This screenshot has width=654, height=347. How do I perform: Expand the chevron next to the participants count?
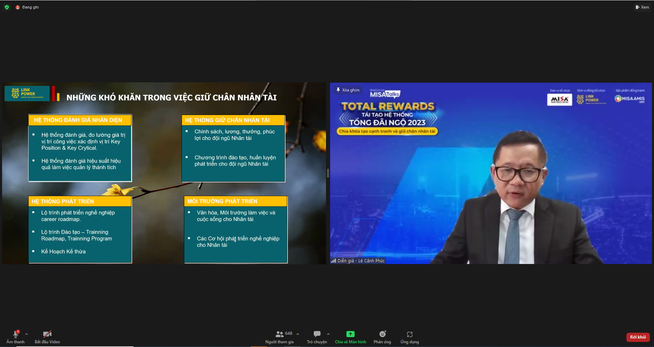(x=298, y=334)
